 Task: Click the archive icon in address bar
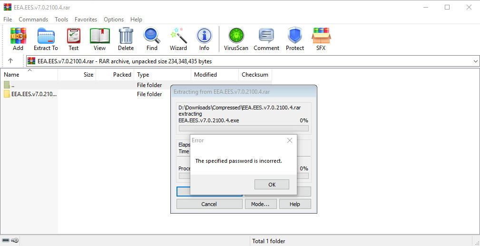tap(31, 61)
